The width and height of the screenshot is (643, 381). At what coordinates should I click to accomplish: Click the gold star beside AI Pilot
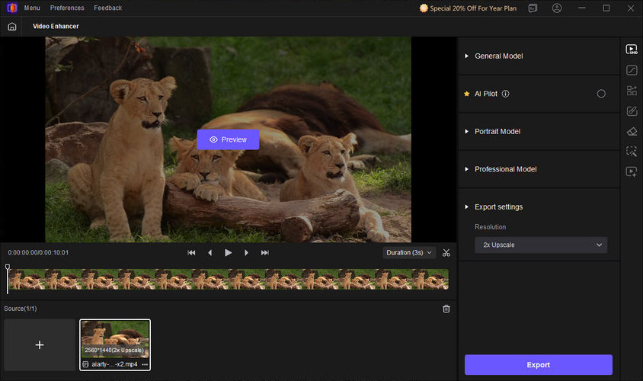tap(467, 94)
